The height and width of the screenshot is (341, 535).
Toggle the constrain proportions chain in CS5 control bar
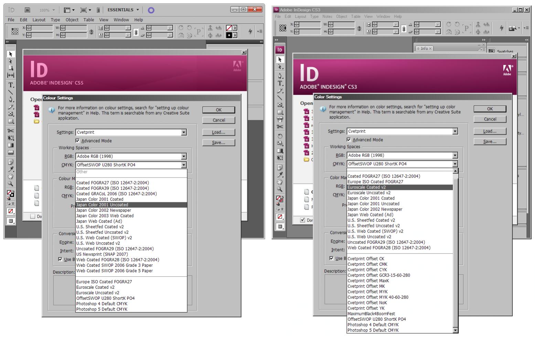pyautogui.click(x=136, y=32)
